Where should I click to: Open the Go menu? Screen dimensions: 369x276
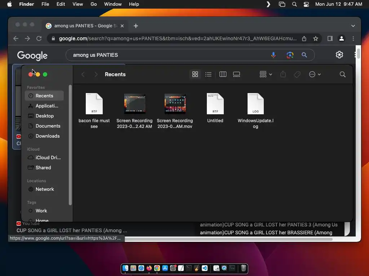coord(94,4)
